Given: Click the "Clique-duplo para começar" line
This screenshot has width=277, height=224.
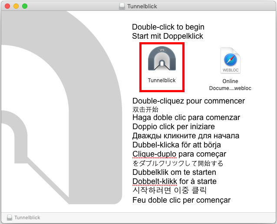Looking at the screenshot, I should pyautogui.click(x=179, y=154).
